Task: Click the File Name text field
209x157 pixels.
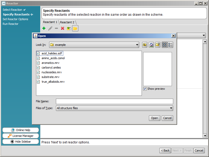Action: click(114, 101)
